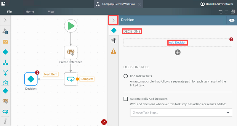The image size is (237, 126).
Task: Click the 'DECISIONS' section heading
Action: 132,31
